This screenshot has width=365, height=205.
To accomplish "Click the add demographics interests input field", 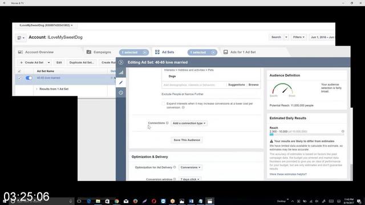I will (194, 85).
